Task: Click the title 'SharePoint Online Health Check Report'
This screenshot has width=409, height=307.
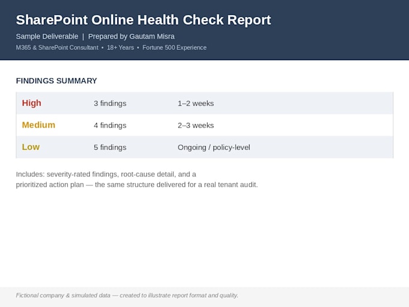Action: (x=143, y=20)
